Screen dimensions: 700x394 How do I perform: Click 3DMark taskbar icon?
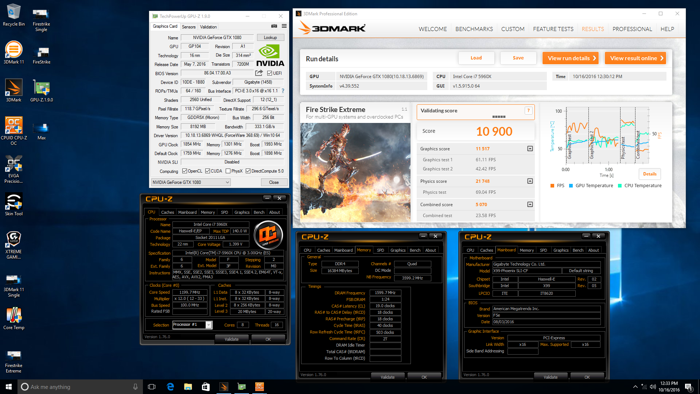click(x=223, y=387)
